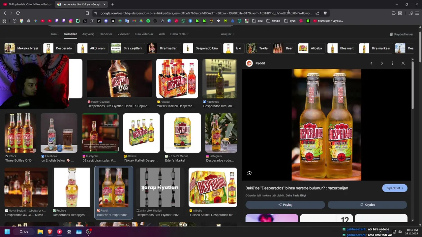Expand the Araçlar tools dropdown
Image resolution: width=422 pixels, height=237 pixels.
[x=227, y=34]
